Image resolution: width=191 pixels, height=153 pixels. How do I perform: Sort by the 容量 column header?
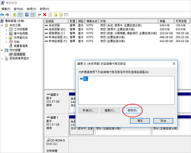[166, 21]
